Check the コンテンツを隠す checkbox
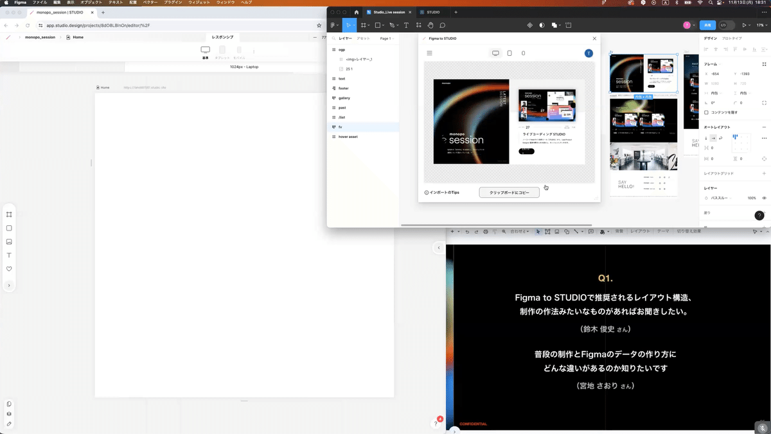The height and width of the screenshot is (434, 771). [706, 112]
